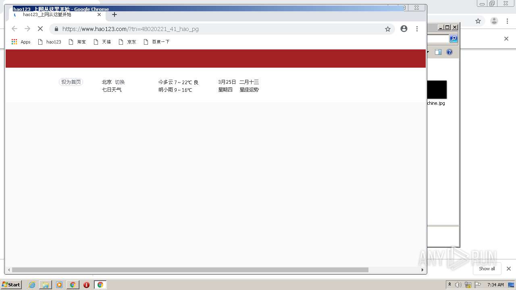Screen dimensions: 516x290
Task: Open 星座运势 horoscope link
Action: pos(249,90)
